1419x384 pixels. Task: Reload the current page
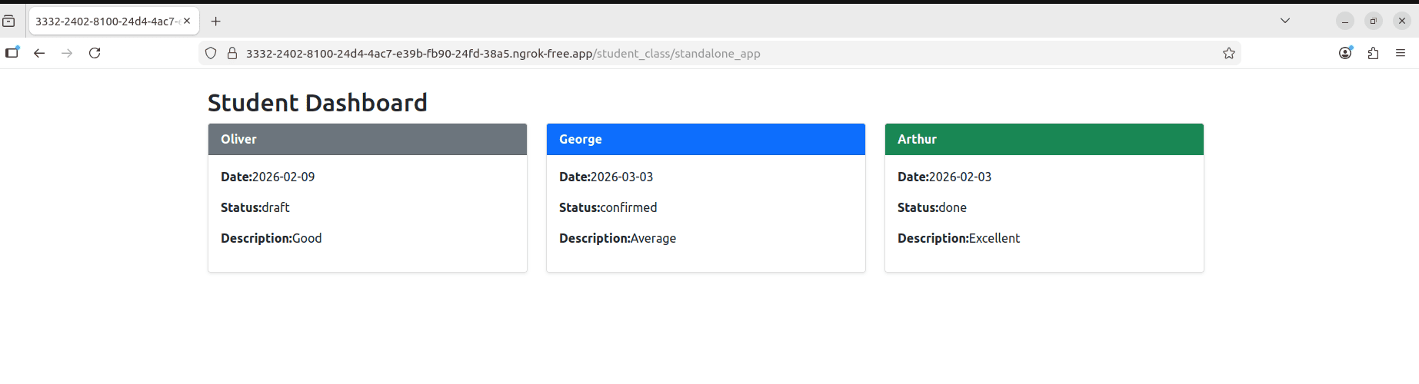pos(95,53)
